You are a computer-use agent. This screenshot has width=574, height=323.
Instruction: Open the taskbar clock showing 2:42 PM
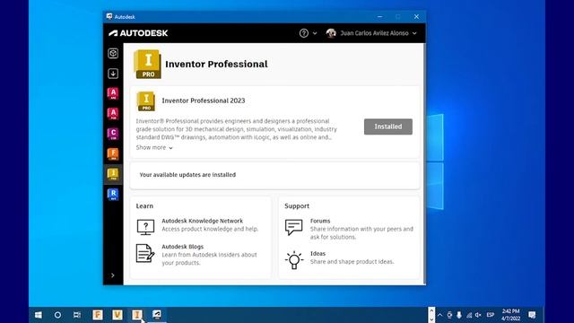click(x=510, y=315)
